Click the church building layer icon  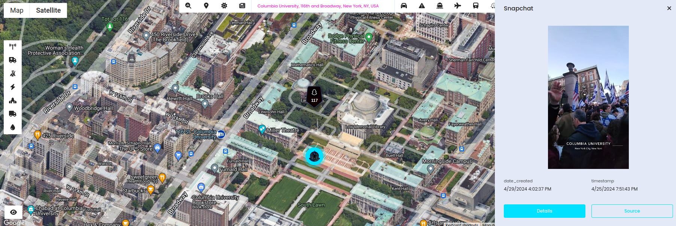tap(13, 100)
